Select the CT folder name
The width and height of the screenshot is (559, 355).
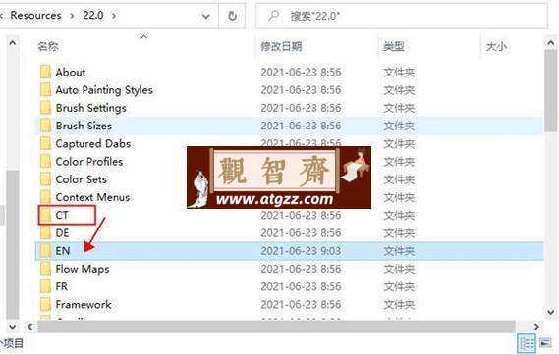coord(62,215)
